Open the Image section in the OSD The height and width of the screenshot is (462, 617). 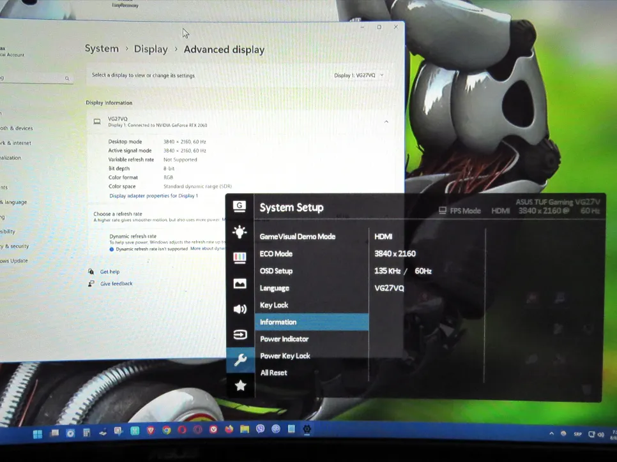pyautogui.click(x=240, y=283)
